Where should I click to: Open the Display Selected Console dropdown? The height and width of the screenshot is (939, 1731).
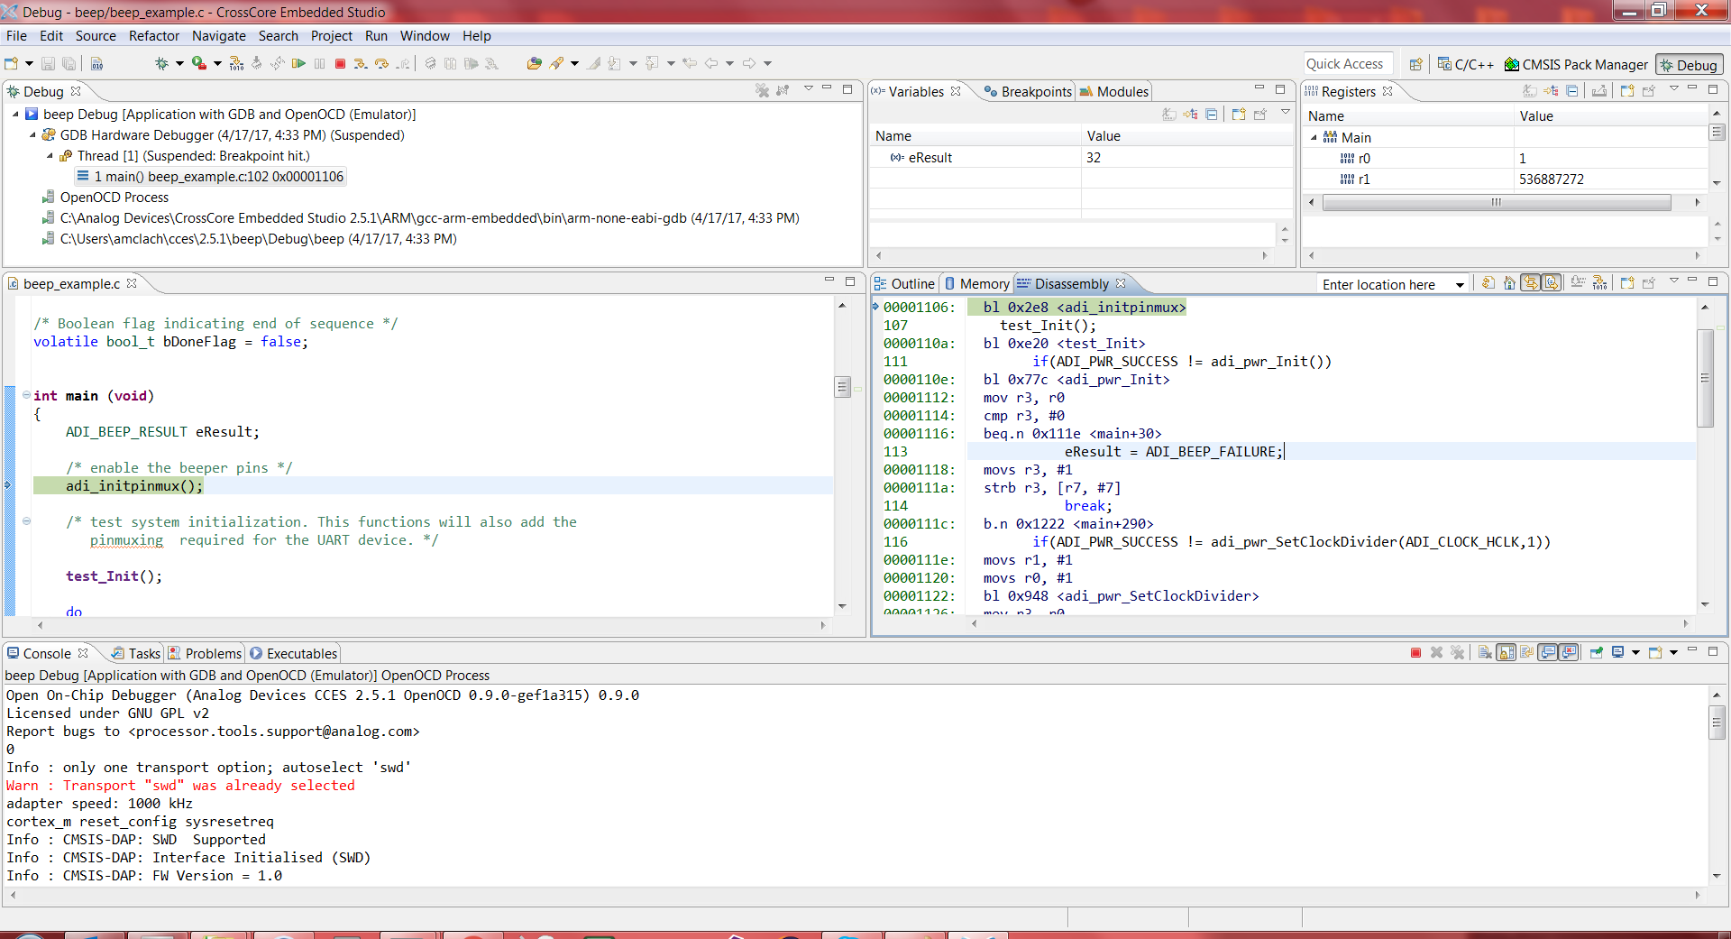coord(1635,652)
